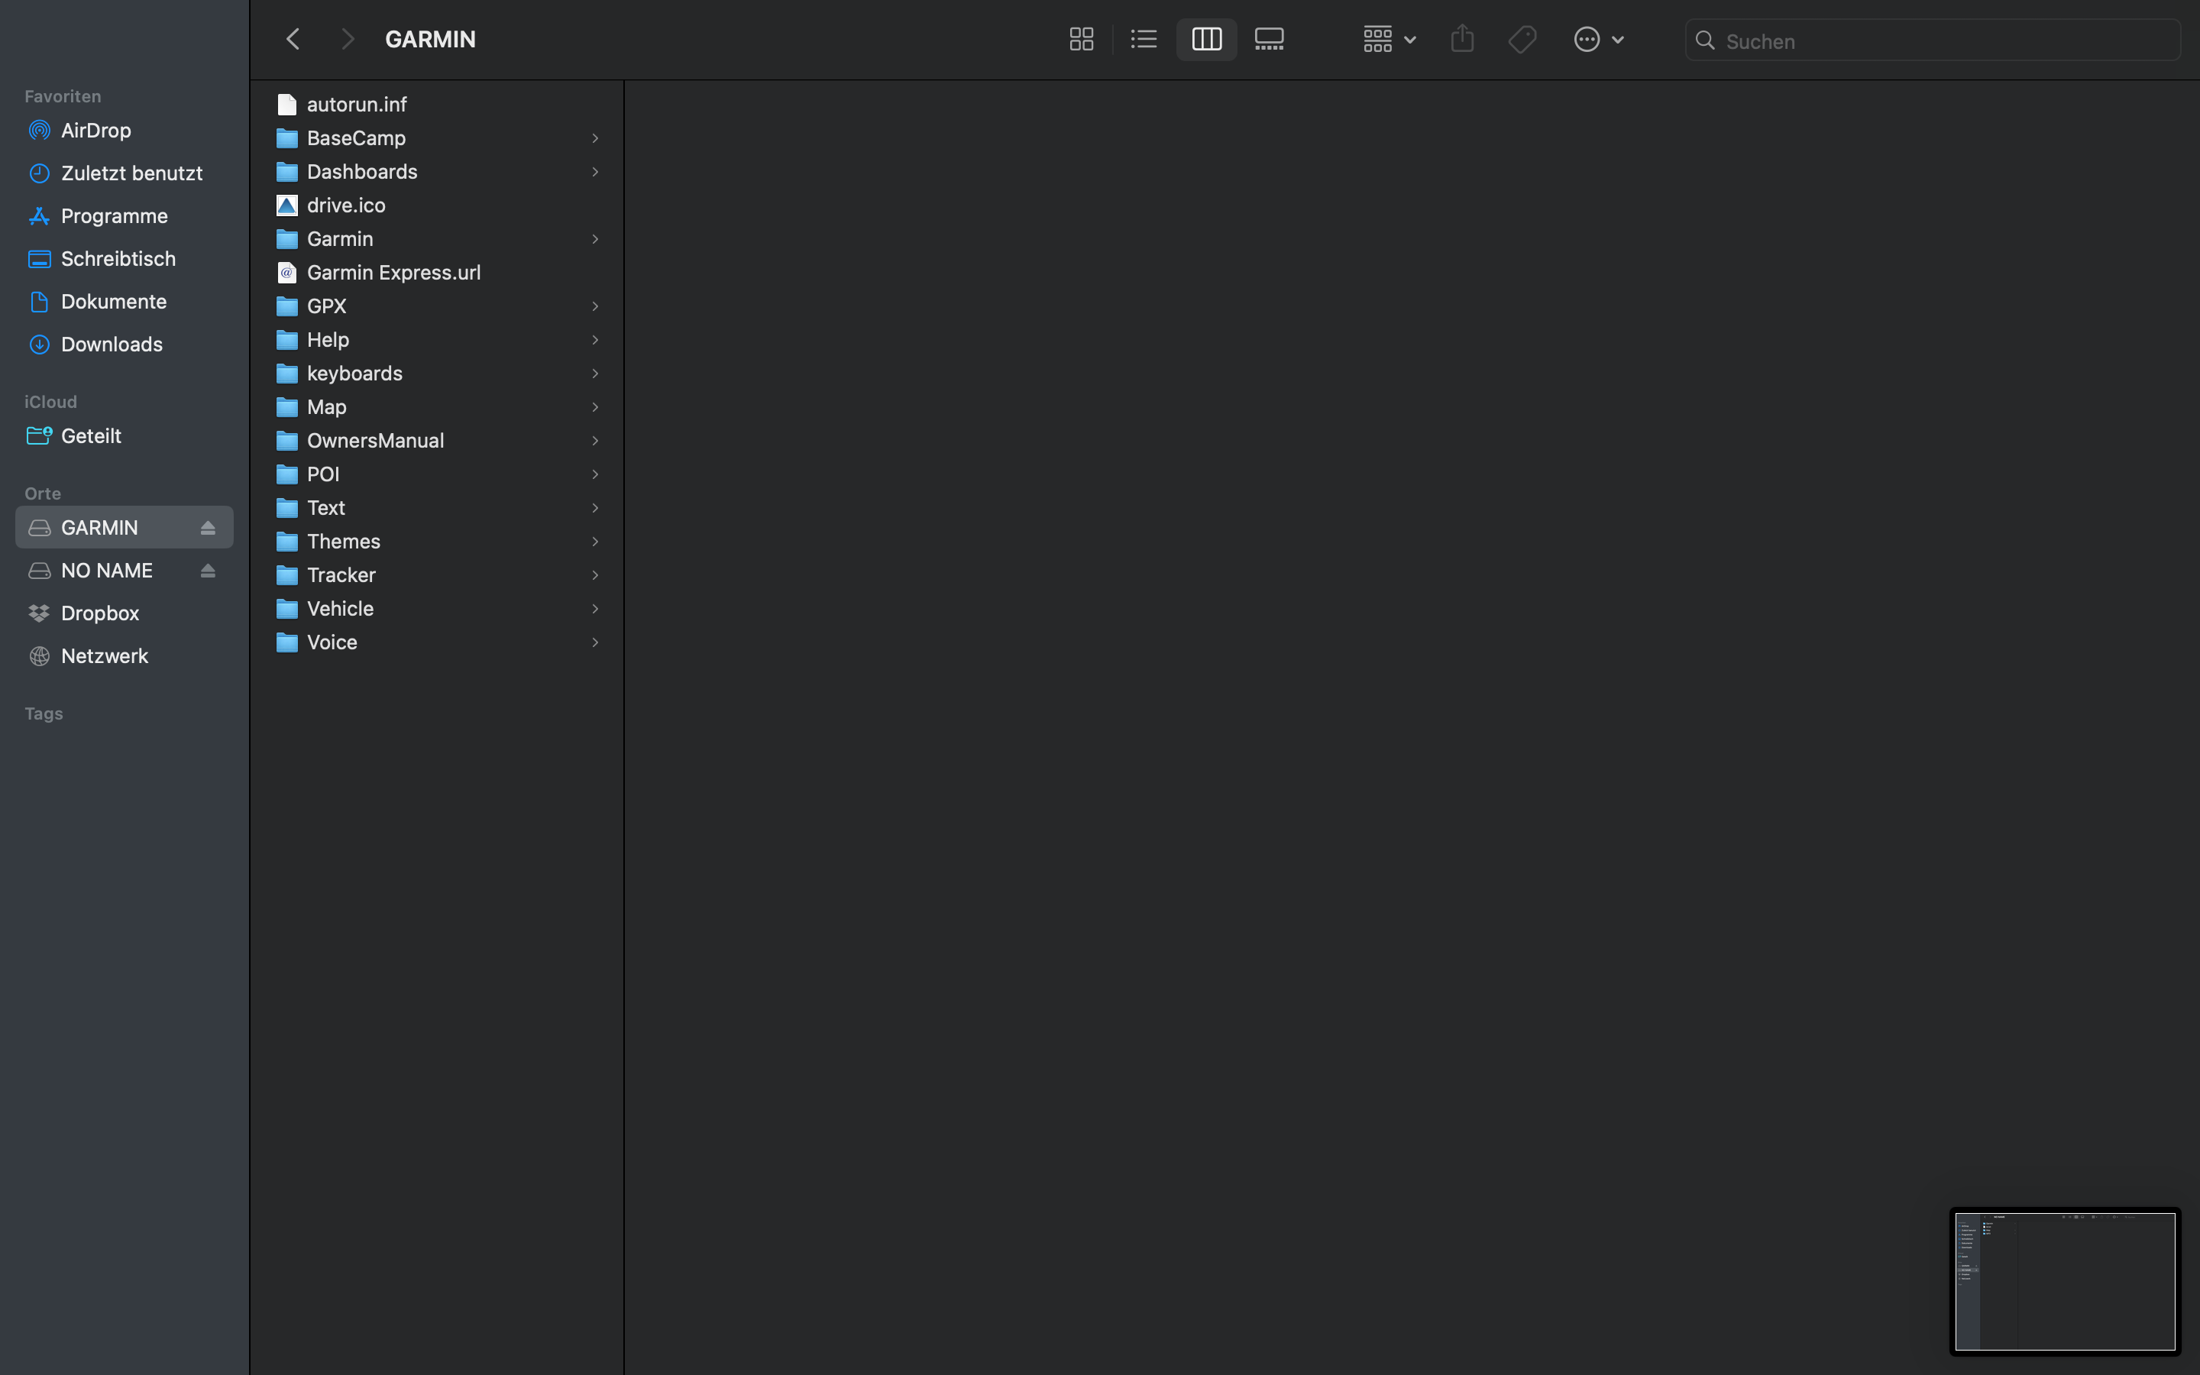Viewport: 2200px width, 1375px height.
Task: Select the keyboards folder
Action: (x=437, y=374)
